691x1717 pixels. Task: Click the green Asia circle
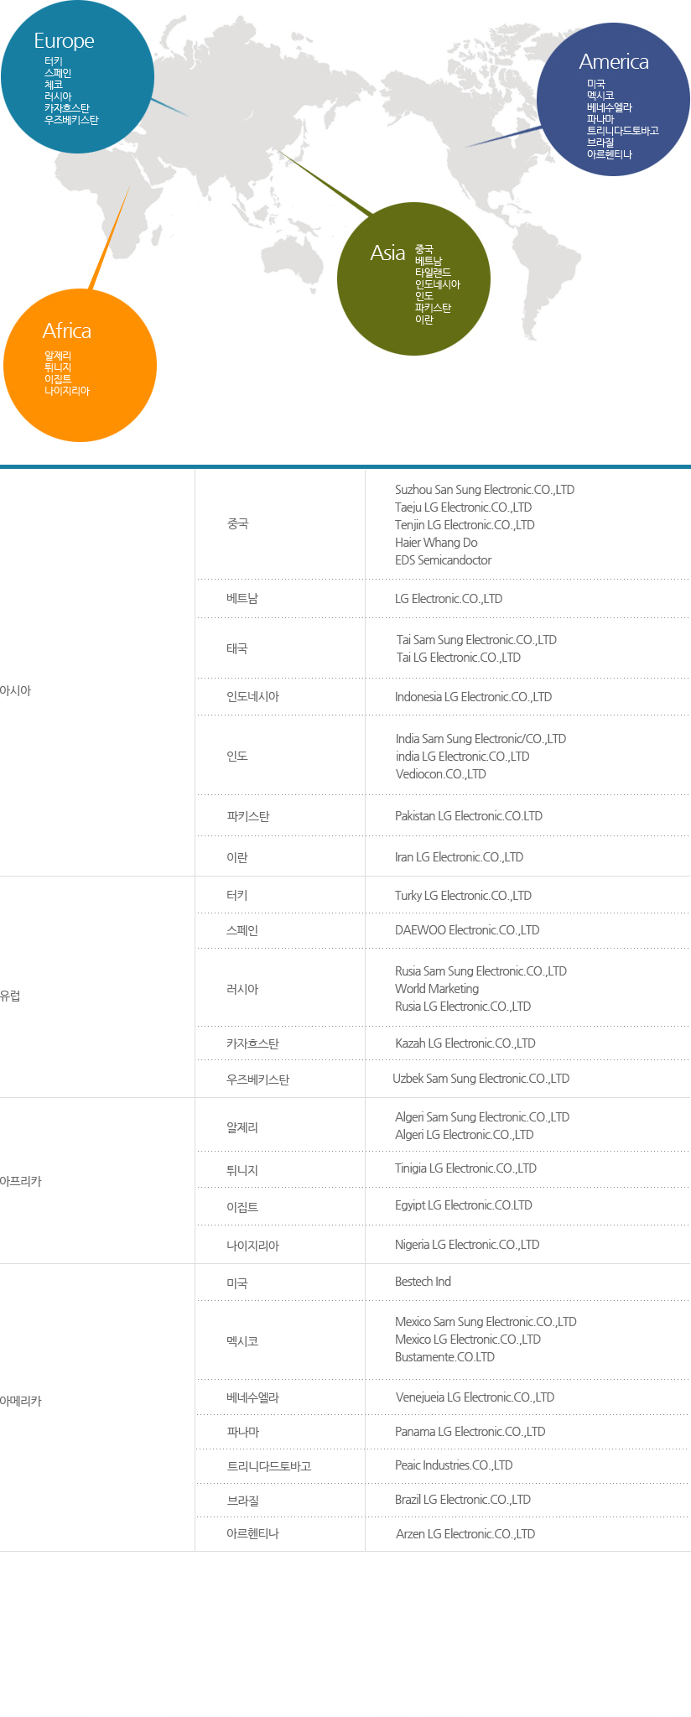(x=413, y=278)
